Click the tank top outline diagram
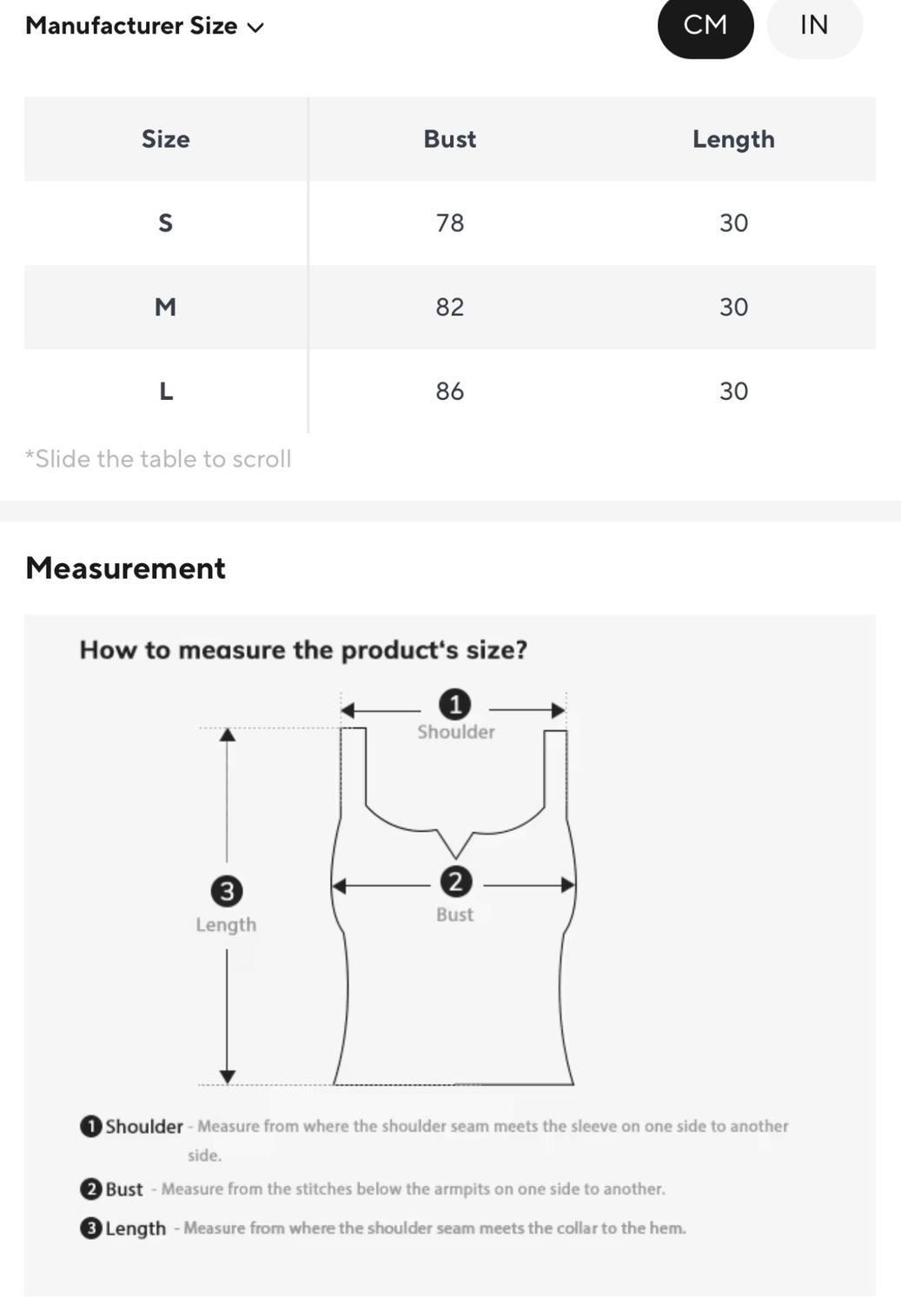Image resolution: width=901 pixels, height=1304 pixels. [x=453, y=907]
